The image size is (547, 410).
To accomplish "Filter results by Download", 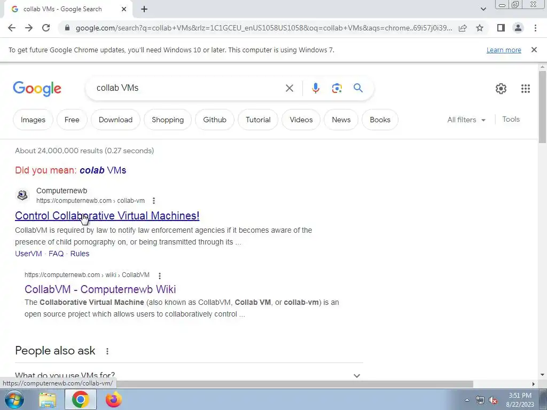I will (115, 120).
